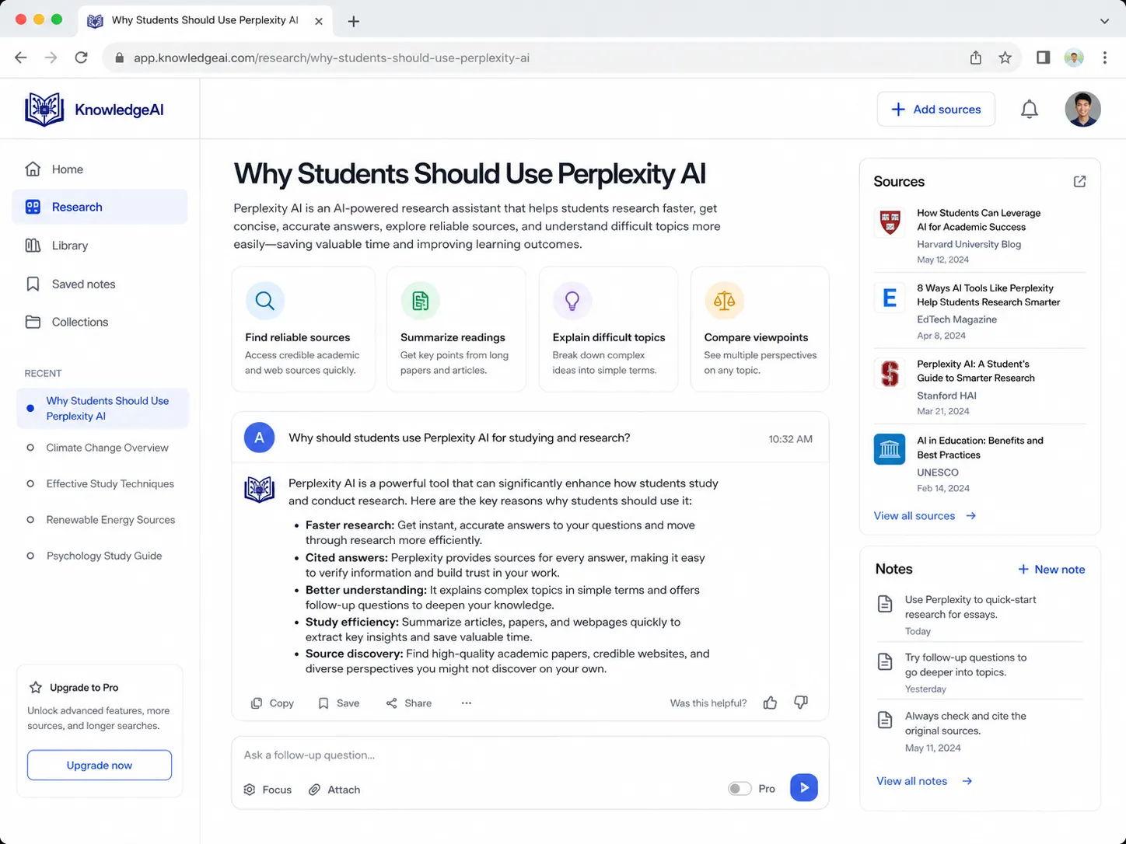
Task: Click the browser share icon in address bar
Action: coord(976,58)
